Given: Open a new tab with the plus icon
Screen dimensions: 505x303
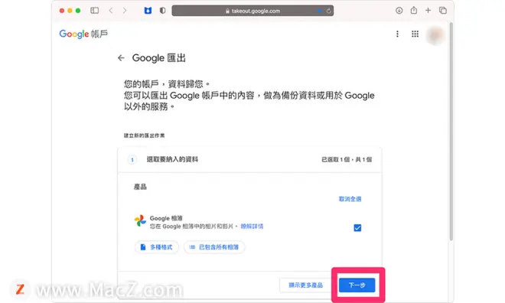Looking at the screenshot, I should [x=428, y=11].
